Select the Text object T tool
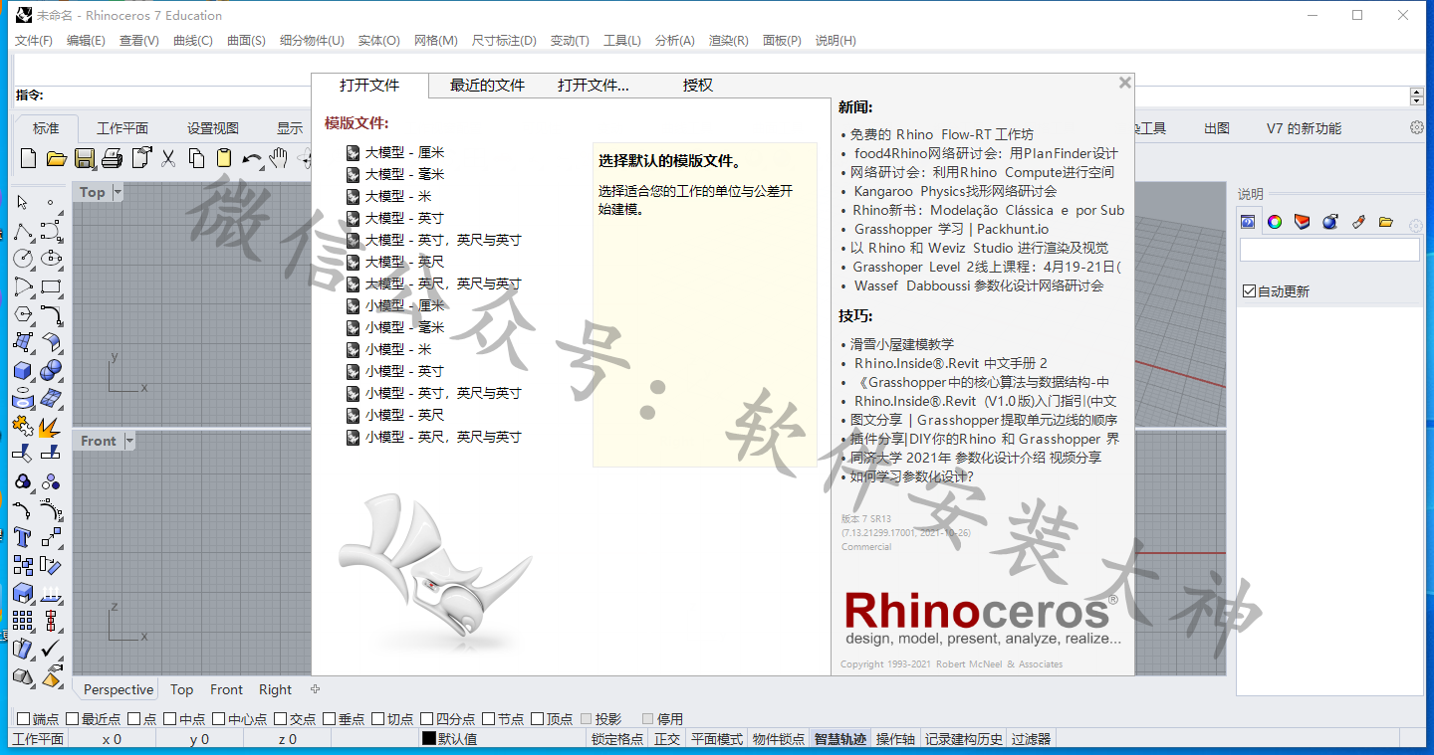 [23, 538]
